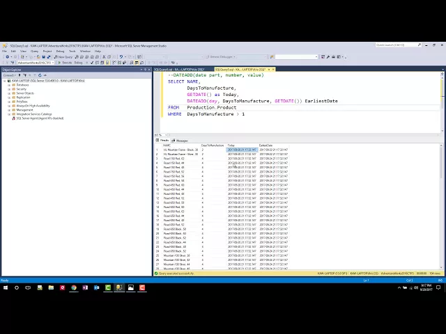Image resolution: width=446 pixels, height=334 pixels.
Task: Click the Save All toolbar icon
Action: [x=49, y=57]
